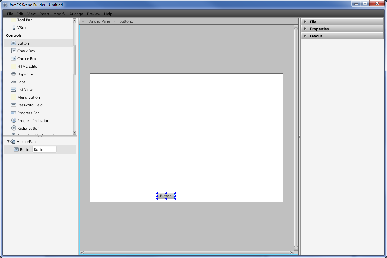The height and width of the screenshot is (258, 387).
Task: Open the breadcrumb dropdown arrow before AnchorPane
Action: (83, 21)
